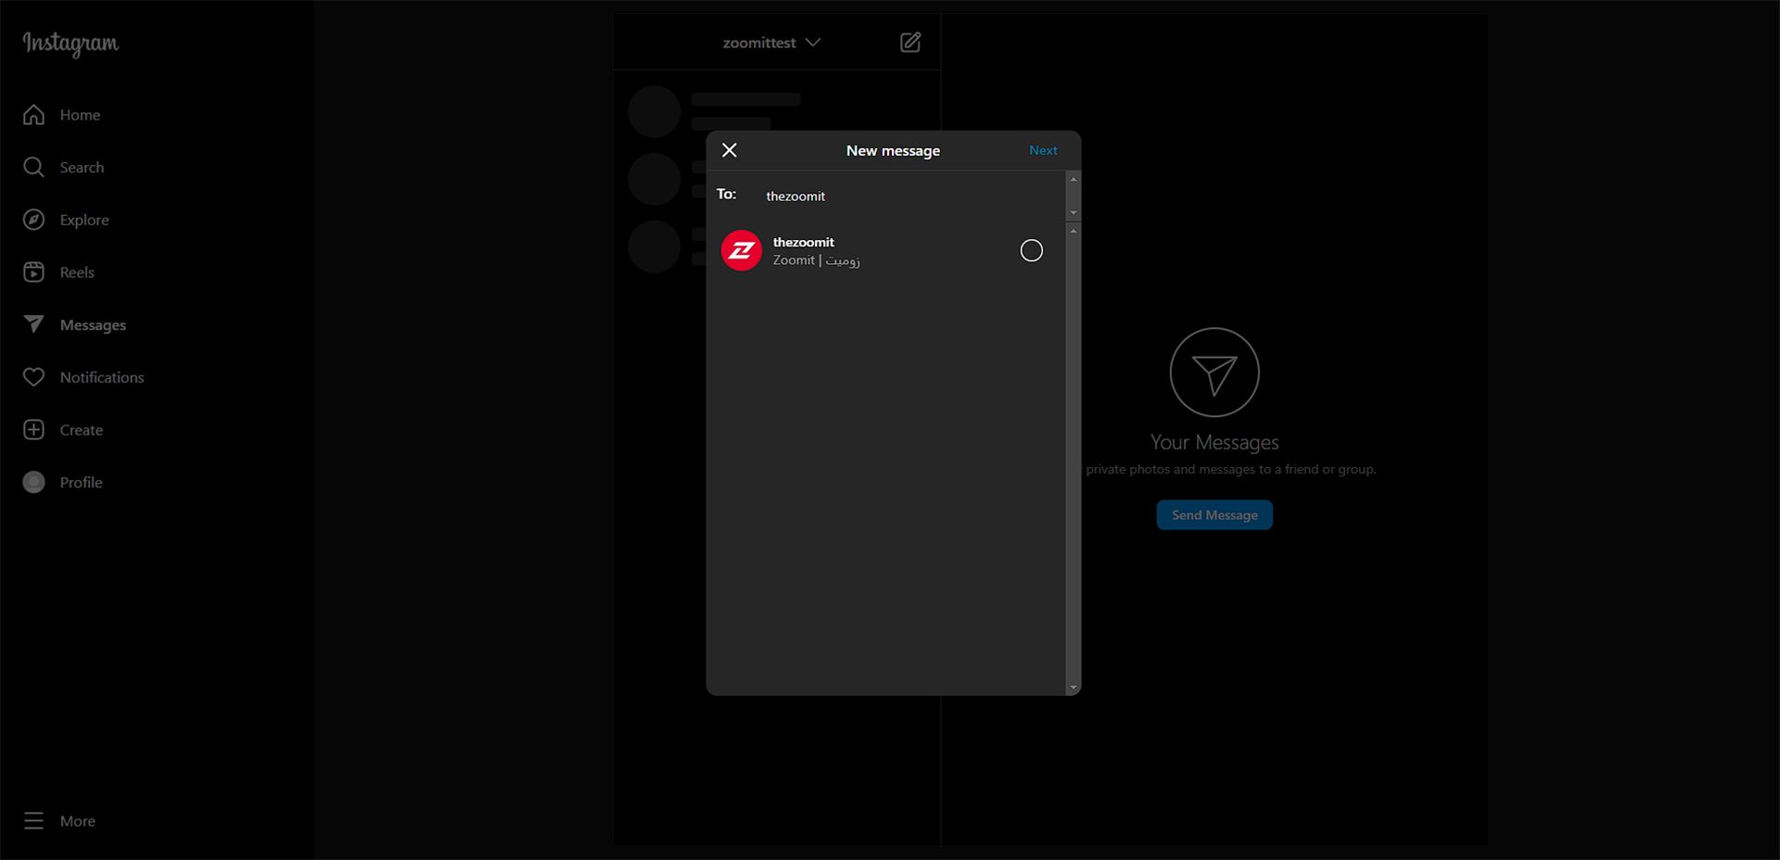Click the zoomittest username header
Viewport: 1780px width, 860px height.
(x=759, y=43)
